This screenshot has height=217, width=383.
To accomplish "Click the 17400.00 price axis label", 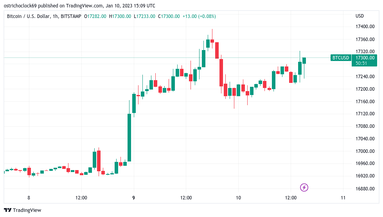I will [x=365, y=27].
